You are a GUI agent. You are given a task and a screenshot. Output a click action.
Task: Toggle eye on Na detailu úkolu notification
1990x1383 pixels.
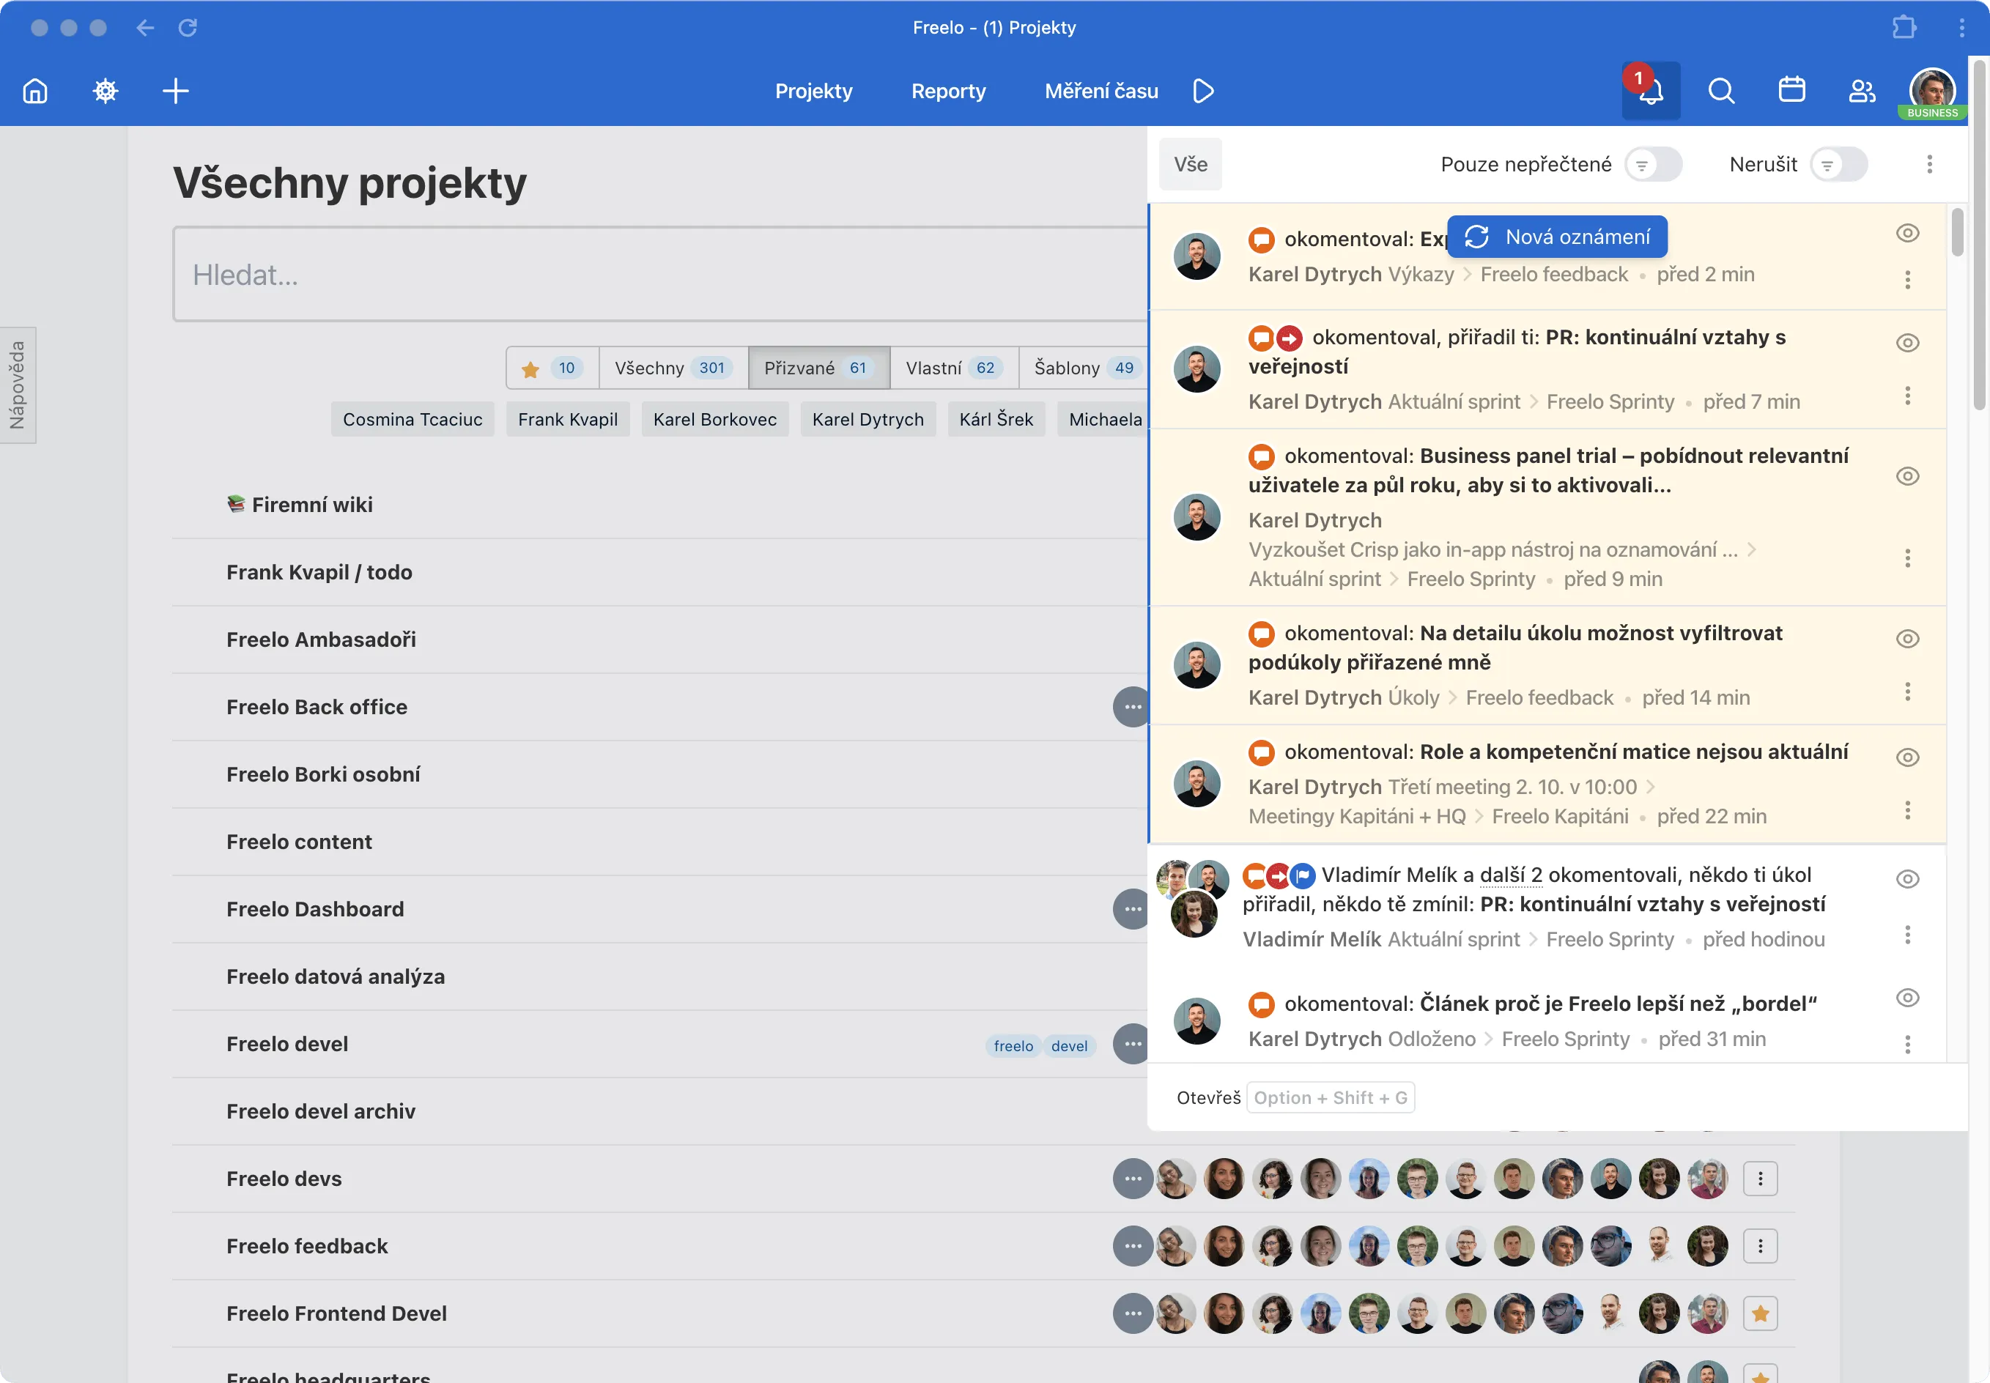pyautogui.click(x=1906, y=639)
